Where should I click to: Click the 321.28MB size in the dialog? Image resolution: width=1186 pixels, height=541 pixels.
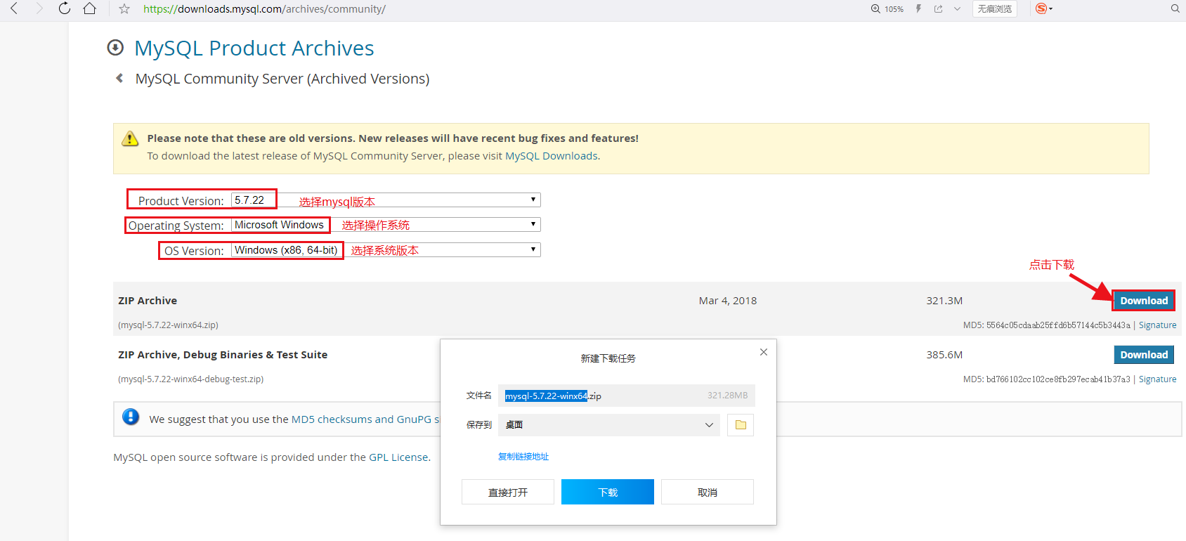pyautogui.click(x=727, y=396)
